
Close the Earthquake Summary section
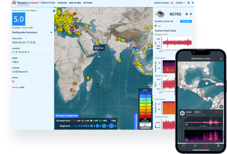pyautogui.click(x=51, y=32)
